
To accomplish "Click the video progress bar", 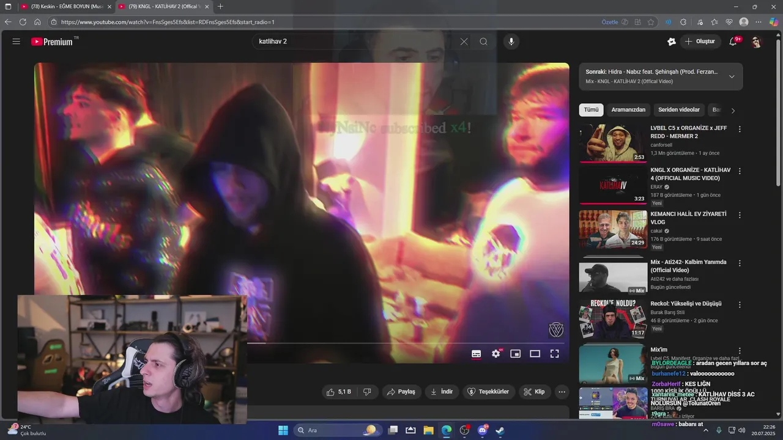I will coord(405,343).
